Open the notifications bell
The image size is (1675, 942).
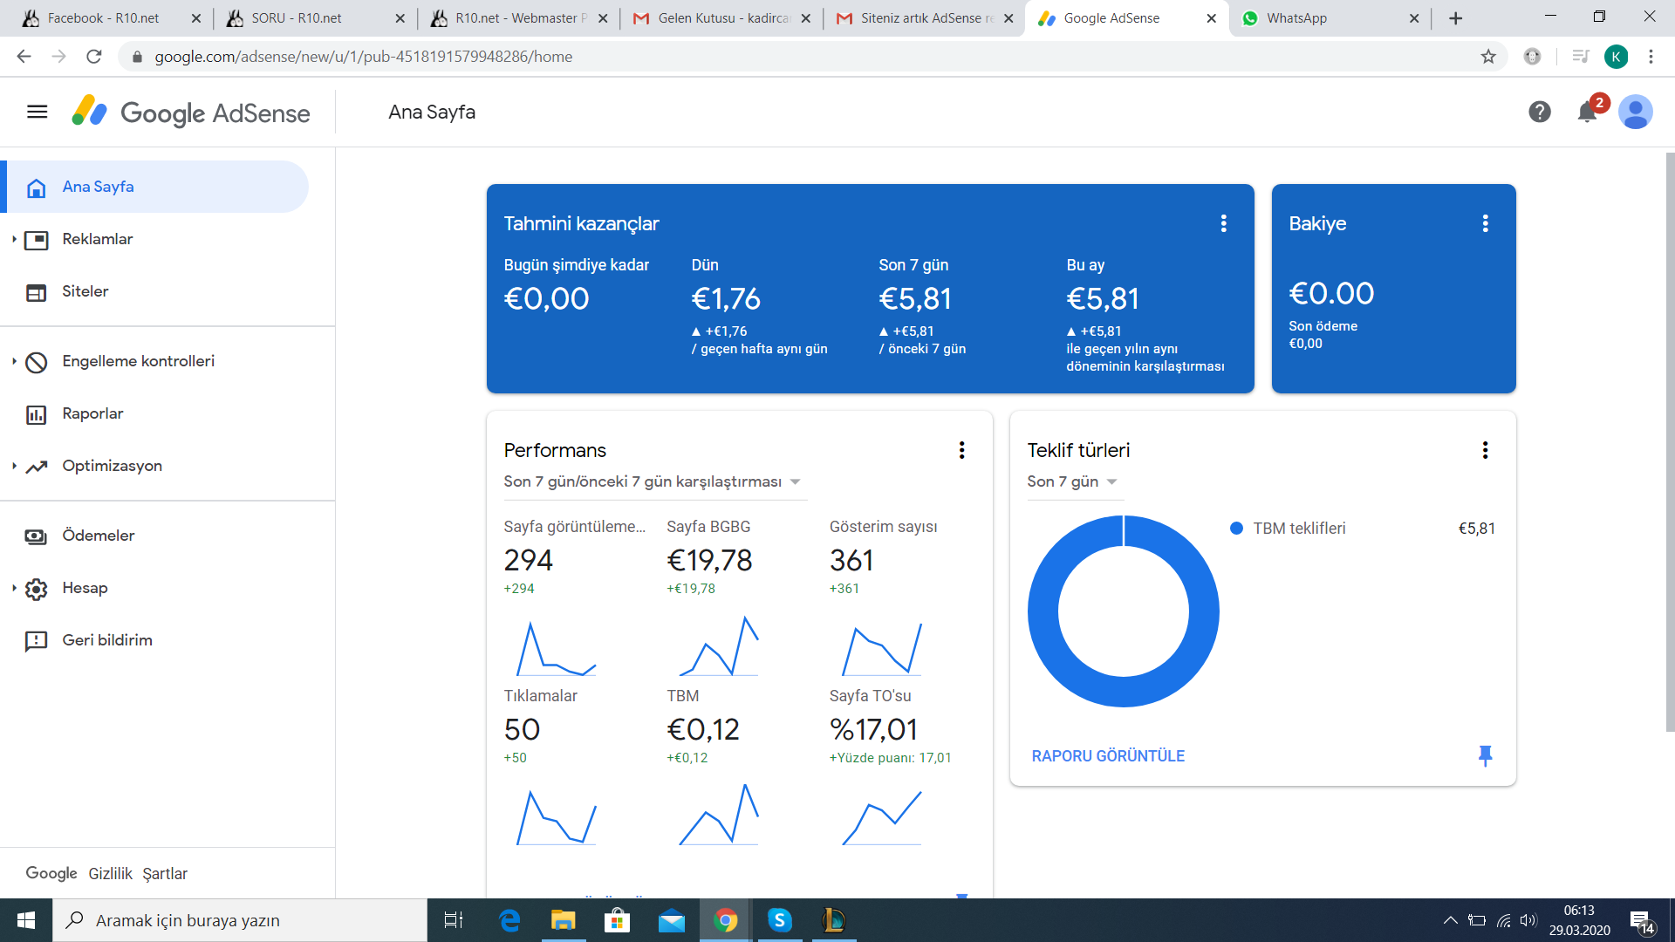[x=1587, y=112]
